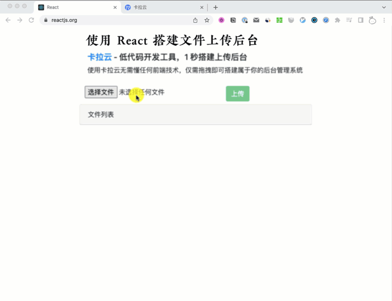Open the blue clock extension icon

point(326,20)
